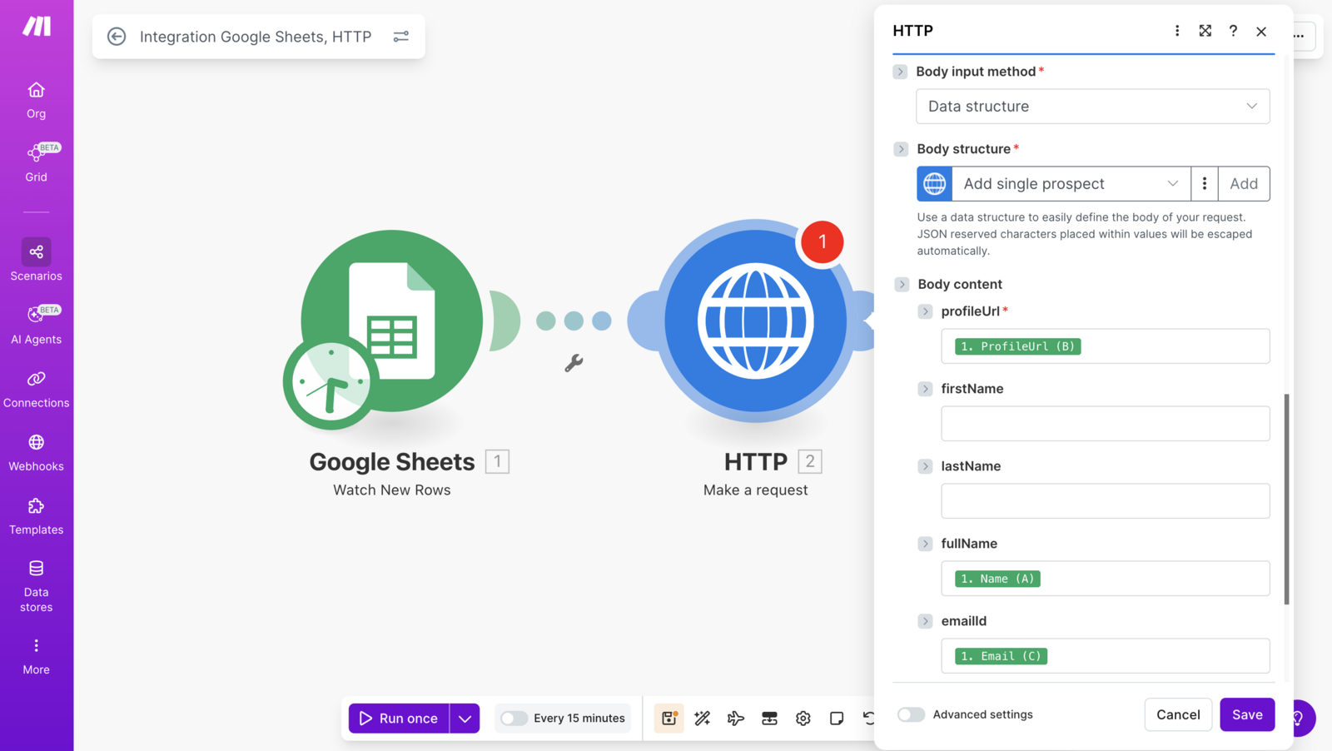
Task: Open the Run once dropdown arrow
Action: pos(465,718)
